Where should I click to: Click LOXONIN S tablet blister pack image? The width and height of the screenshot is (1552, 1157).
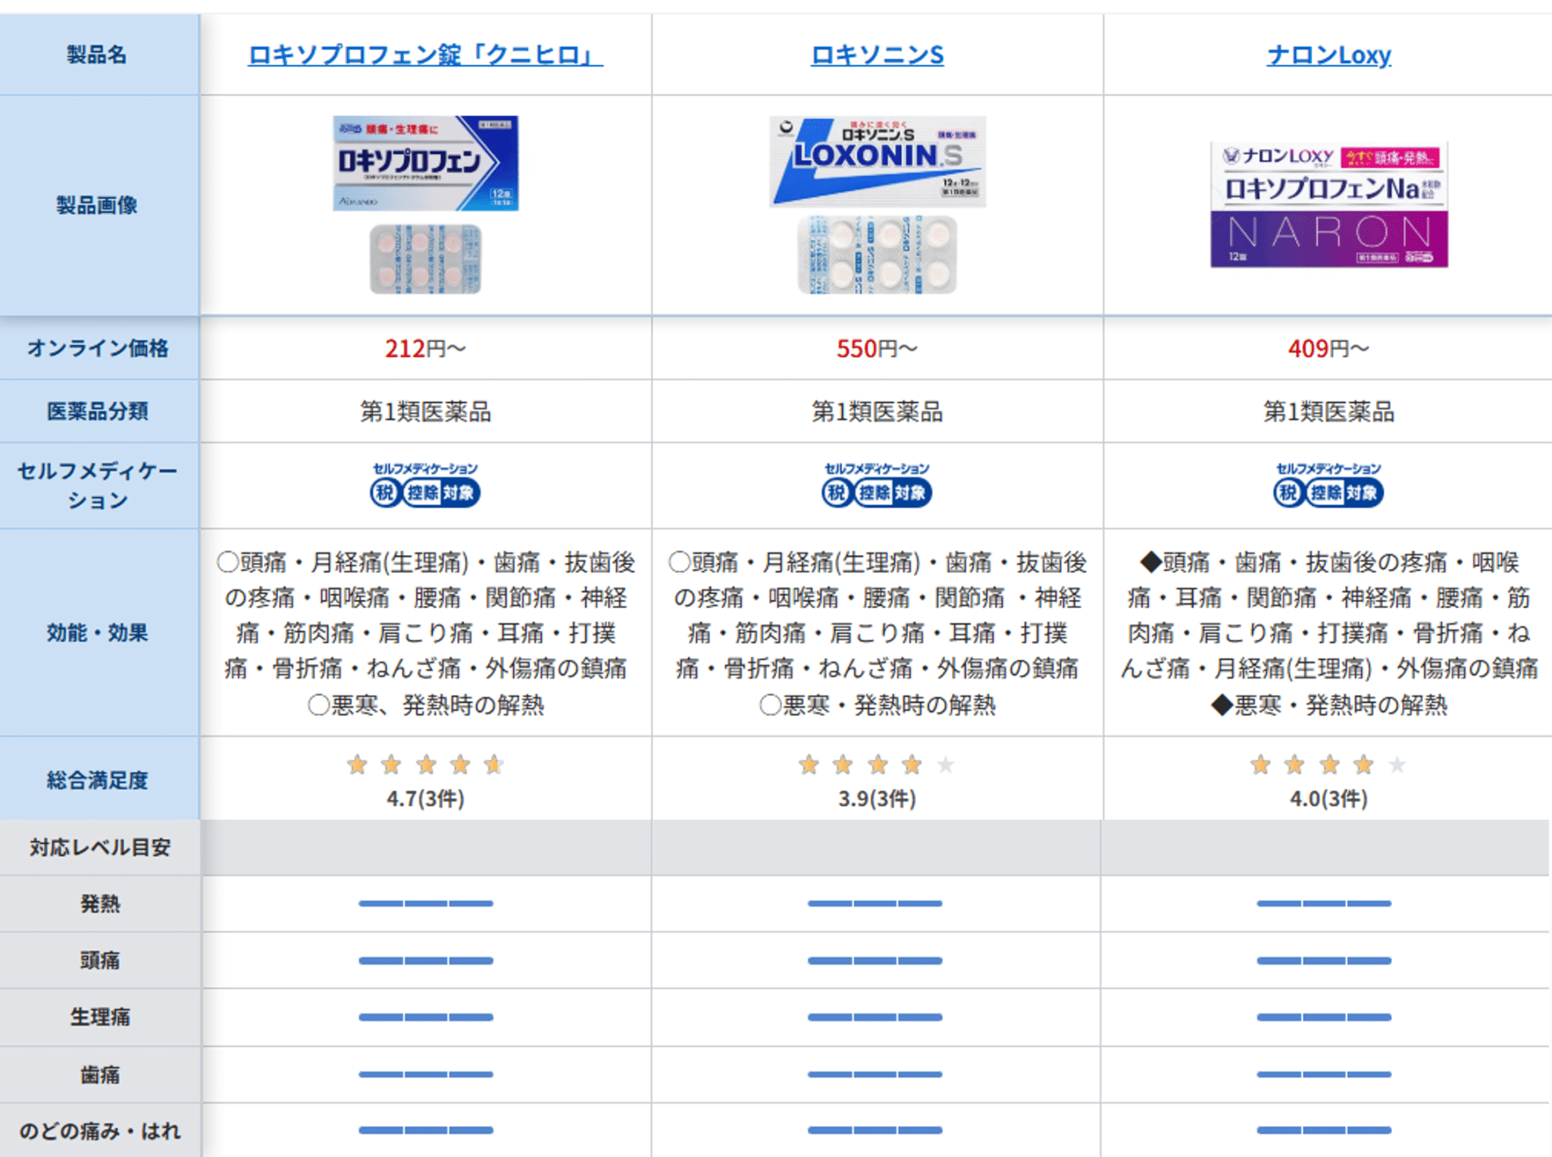pos(877,255)
